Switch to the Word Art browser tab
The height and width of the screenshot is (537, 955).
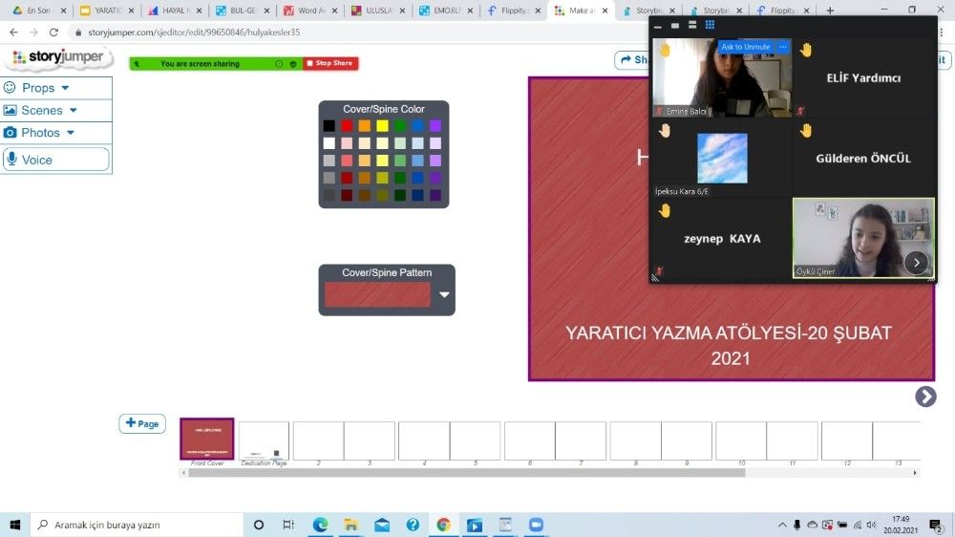click(308, 11)
